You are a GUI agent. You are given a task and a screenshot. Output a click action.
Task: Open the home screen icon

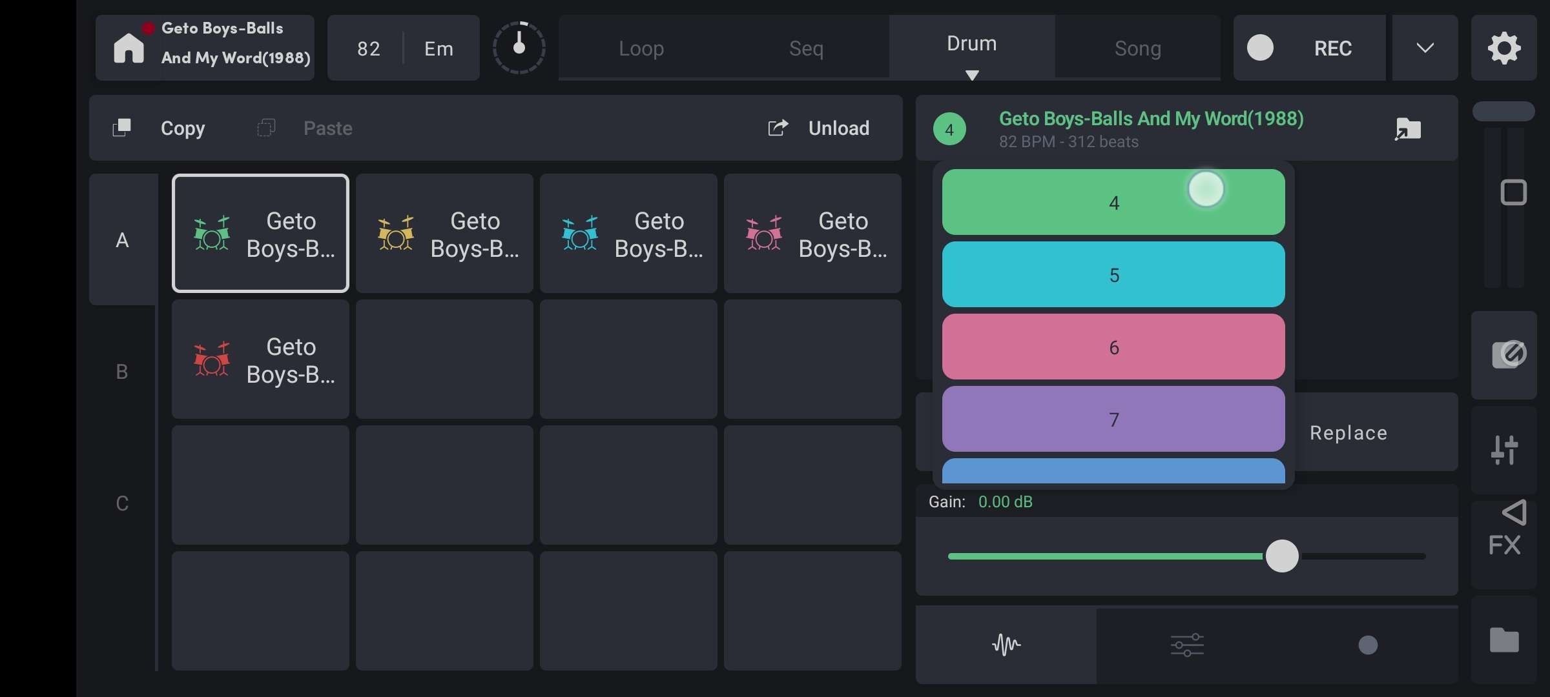click(129, 48)
